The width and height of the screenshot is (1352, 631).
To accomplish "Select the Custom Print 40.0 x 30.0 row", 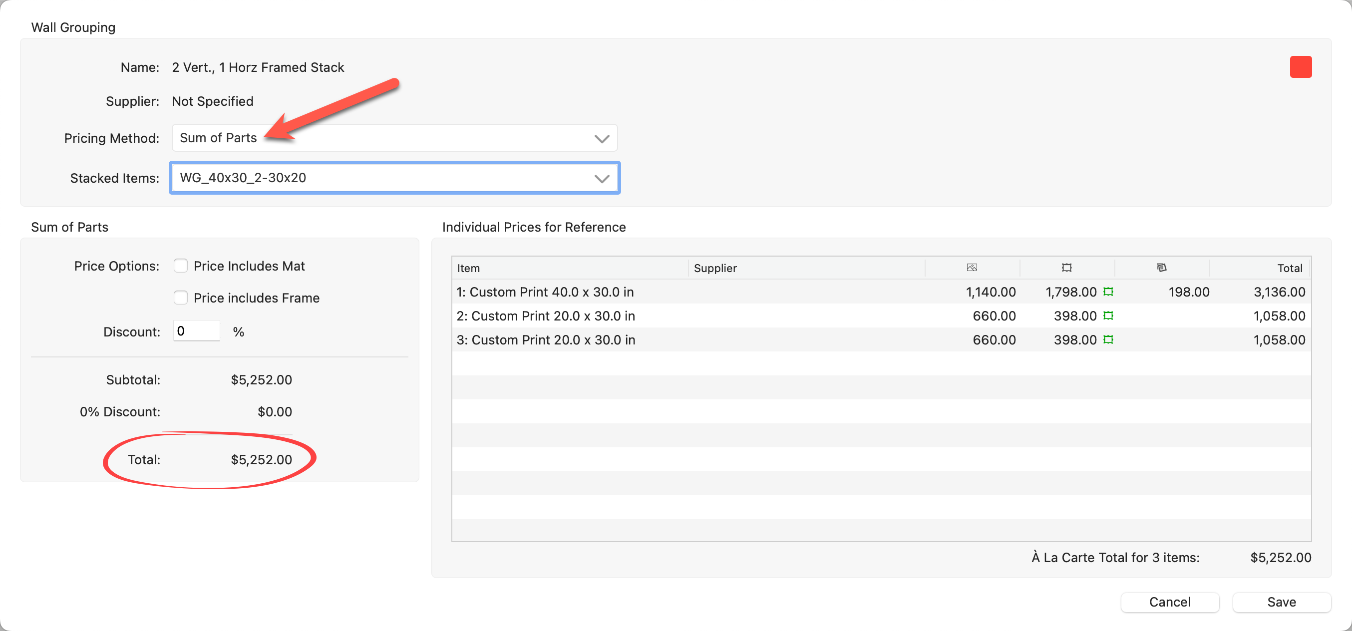I will coord(545,292).
